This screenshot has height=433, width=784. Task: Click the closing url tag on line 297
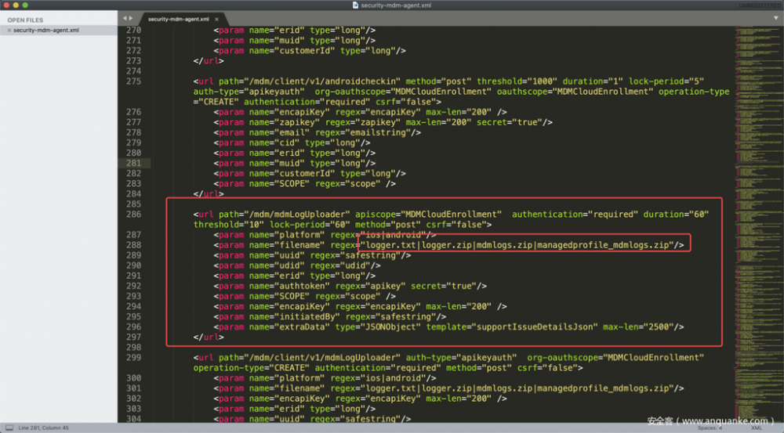coord(209,337)
